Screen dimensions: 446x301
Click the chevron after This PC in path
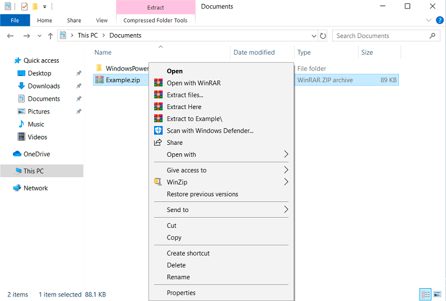(104, 35)
